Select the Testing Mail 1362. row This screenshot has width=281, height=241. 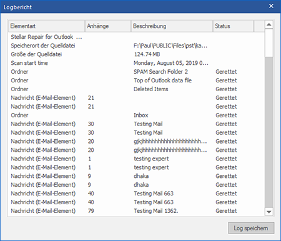(136, 211)
